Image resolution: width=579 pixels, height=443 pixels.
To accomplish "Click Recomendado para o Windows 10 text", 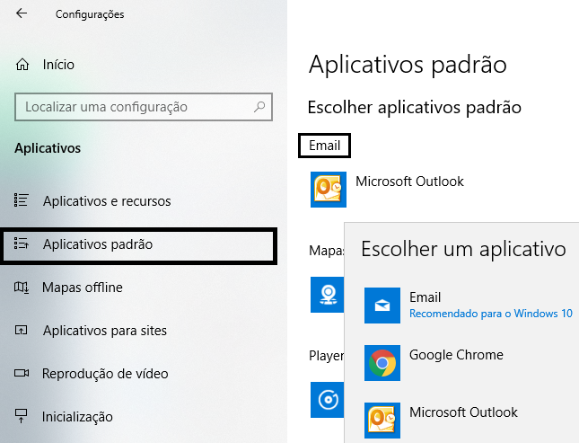I will [x=491, y=314].
